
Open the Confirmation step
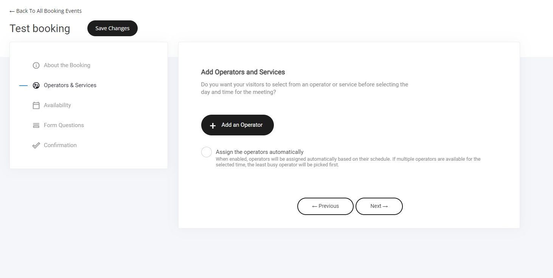pyautogui.click(x=60, y=145)
